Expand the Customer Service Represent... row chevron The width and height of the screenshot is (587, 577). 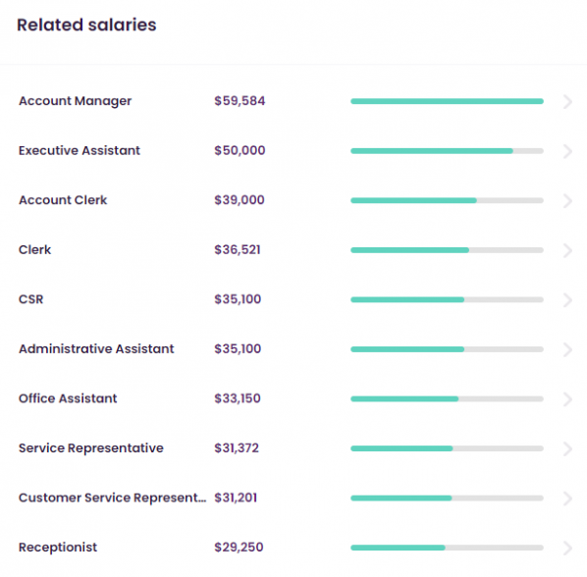(567, 498)
